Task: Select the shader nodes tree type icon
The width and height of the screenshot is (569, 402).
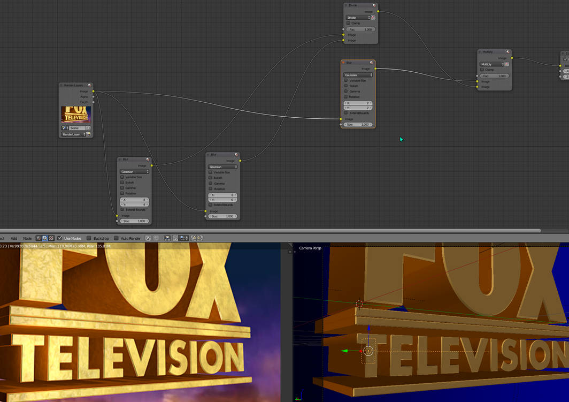Action: [39, 238]
